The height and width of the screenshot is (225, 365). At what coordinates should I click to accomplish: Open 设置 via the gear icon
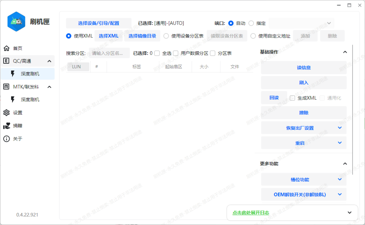tap(6, 113)
